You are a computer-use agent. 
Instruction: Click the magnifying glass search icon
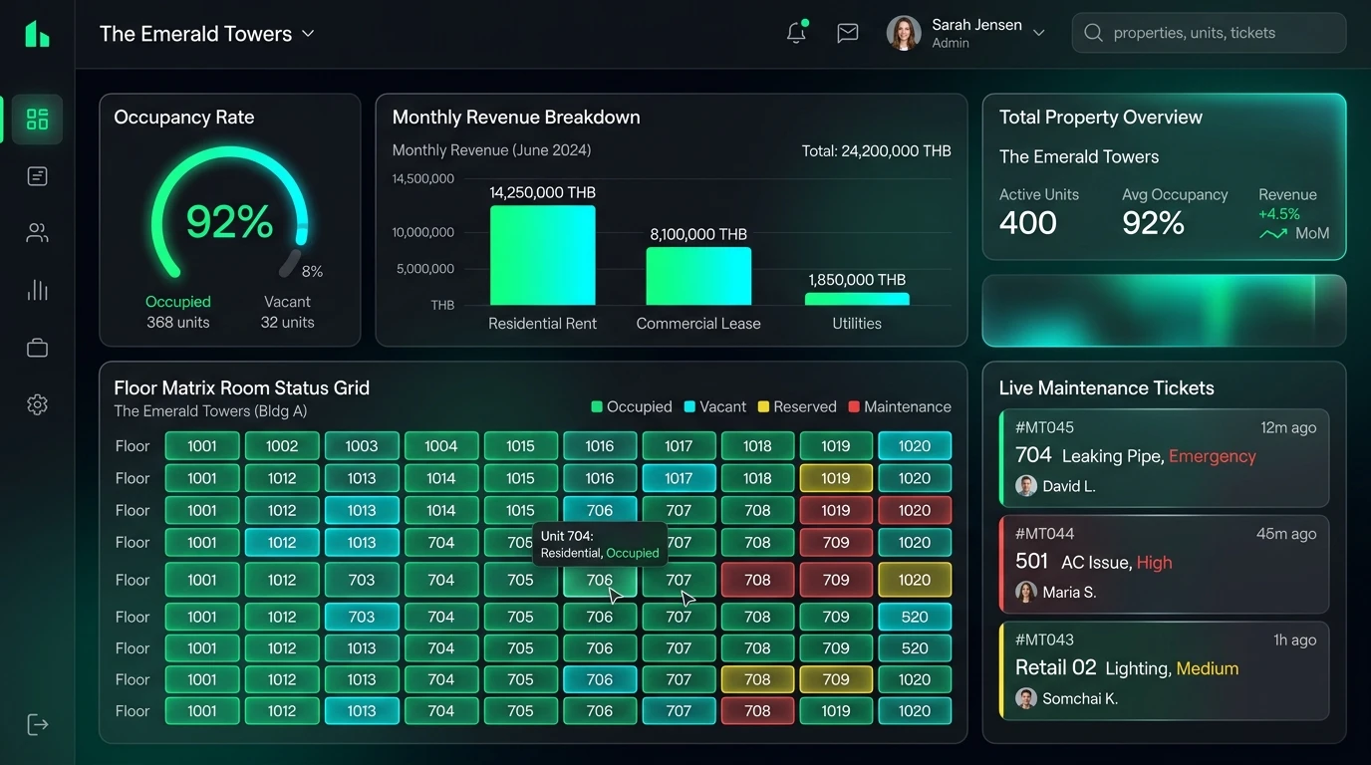coord(1093,33)
